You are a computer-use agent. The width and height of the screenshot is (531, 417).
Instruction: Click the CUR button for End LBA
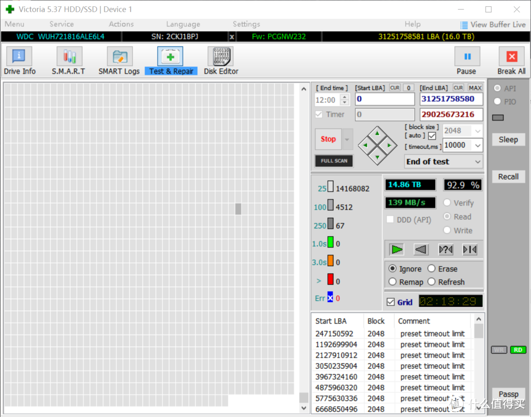pos(459,88)
